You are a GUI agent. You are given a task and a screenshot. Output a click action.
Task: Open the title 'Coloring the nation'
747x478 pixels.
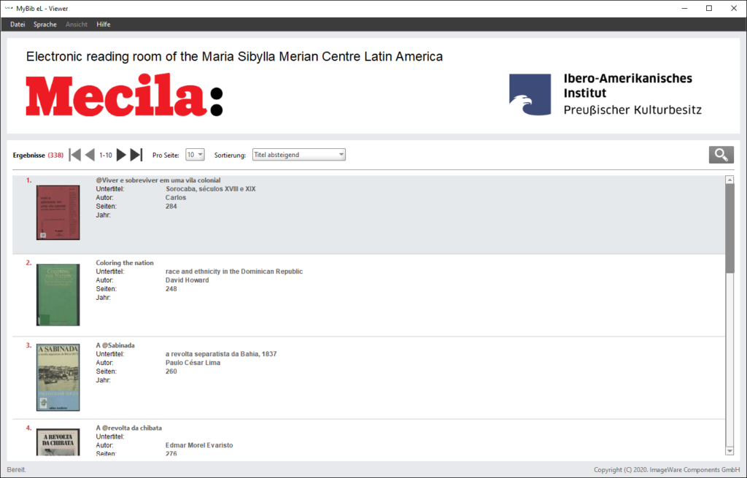tap(125, 263)
